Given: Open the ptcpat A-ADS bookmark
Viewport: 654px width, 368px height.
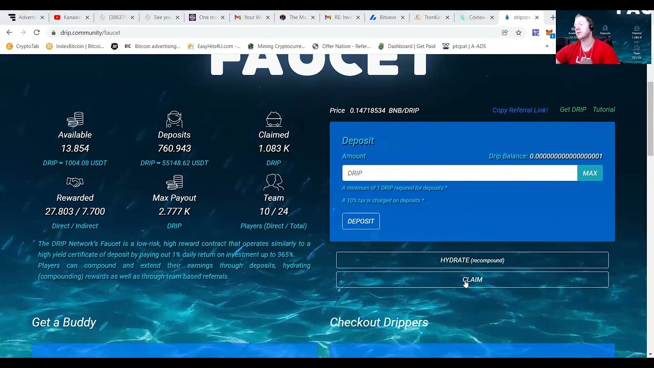Looking at the screenshot, I should coord(464,46).
